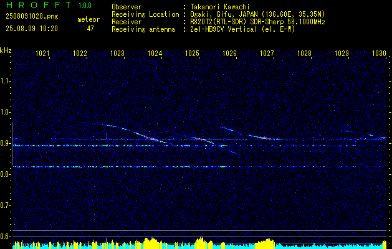Click the Observer field label

pyautogui.click(x=127, y=7)
